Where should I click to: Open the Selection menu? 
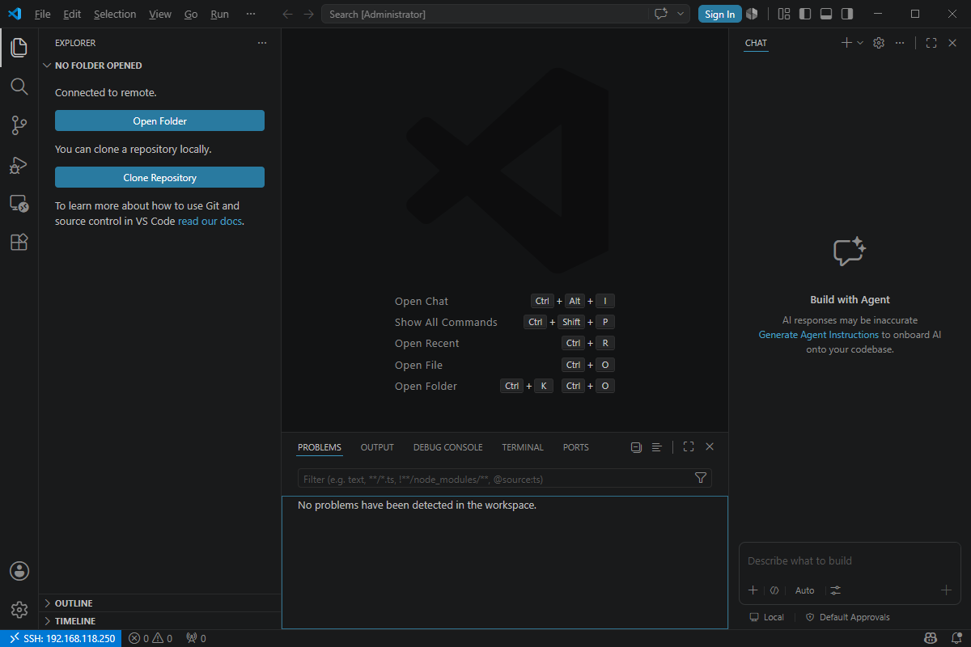pos(115,14)
